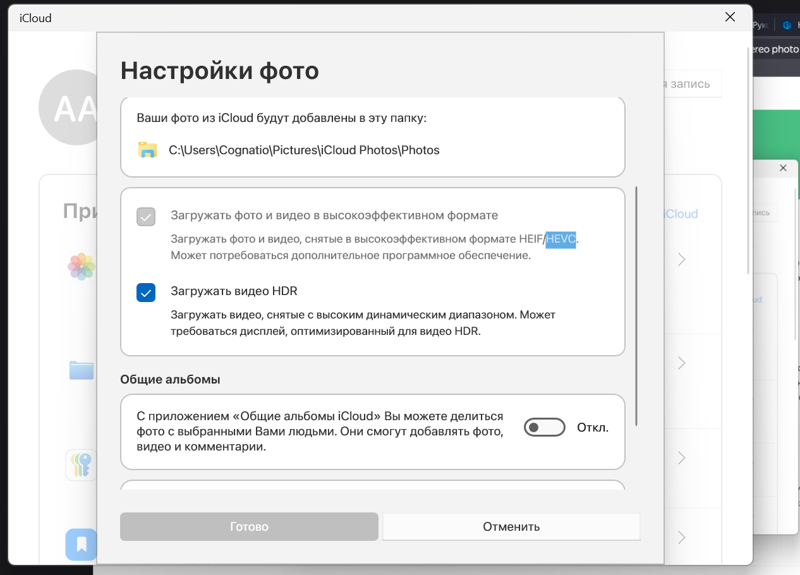Screen dimensions: 800x575
Task: Expand the Bookmarks row chevron
Action: (681, 537)
